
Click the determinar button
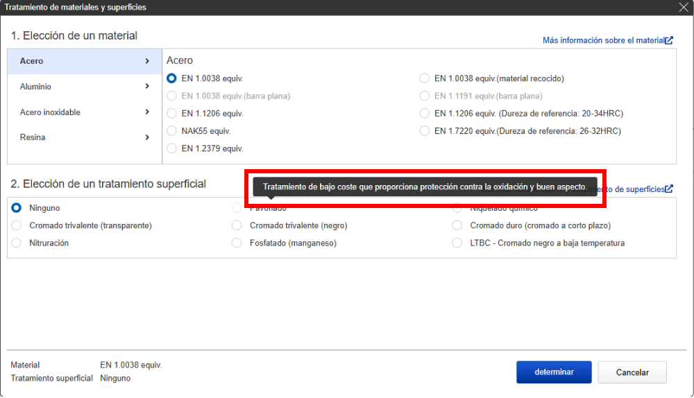pyautogui.click(x=554, y=372)
